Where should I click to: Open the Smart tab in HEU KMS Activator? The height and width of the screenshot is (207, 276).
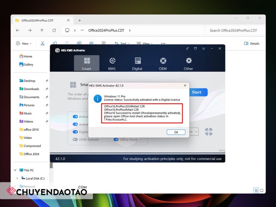87,63
